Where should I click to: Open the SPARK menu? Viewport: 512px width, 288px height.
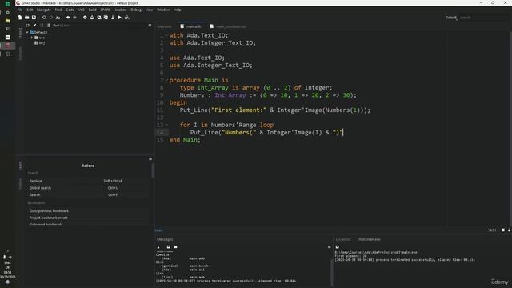106,10
